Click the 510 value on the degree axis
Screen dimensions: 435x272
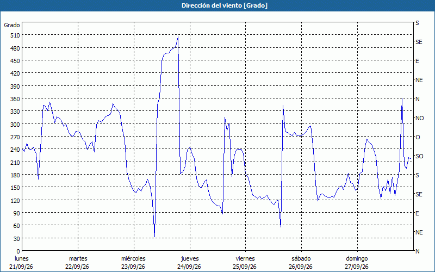click(15, 35)
